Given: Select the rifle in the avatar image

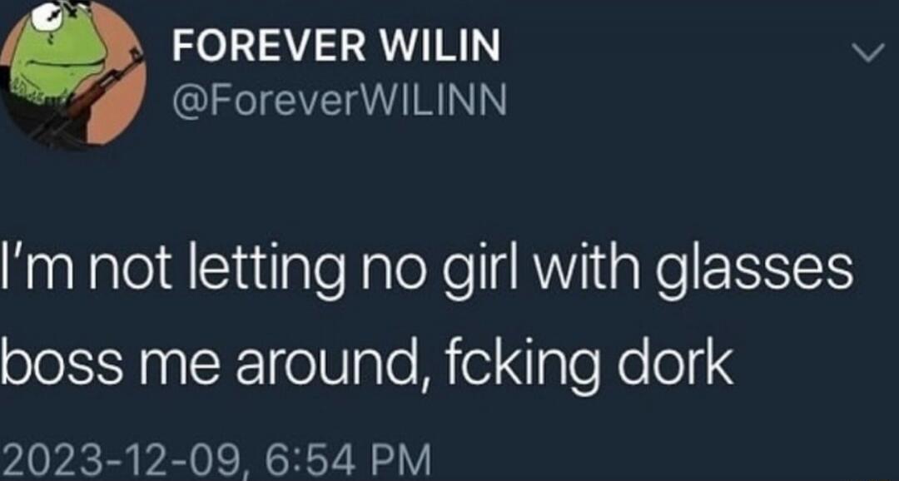Looking at the screenshot, I should pyautogui.click(x=87, y=96).
